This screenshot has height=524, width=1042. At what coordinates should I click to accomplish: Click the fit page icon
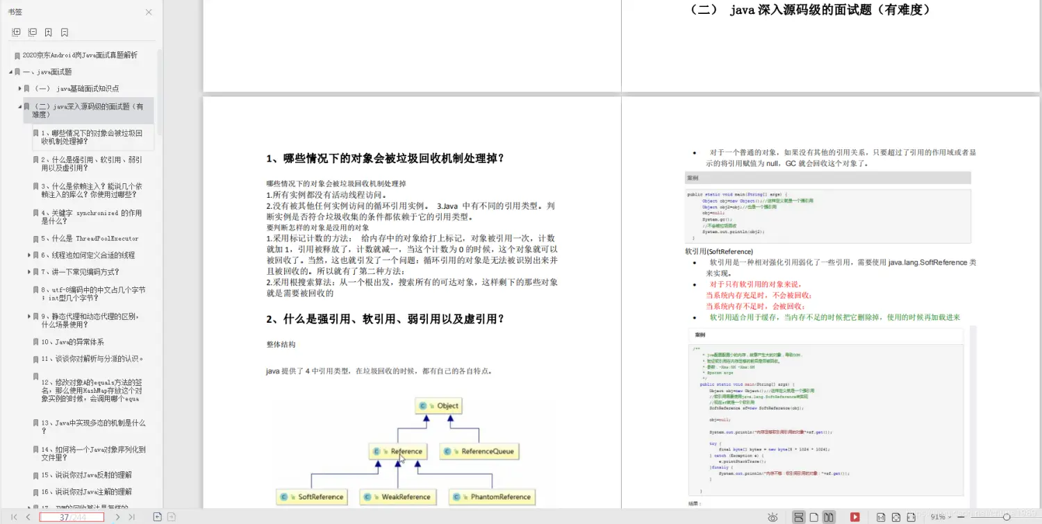896,517
